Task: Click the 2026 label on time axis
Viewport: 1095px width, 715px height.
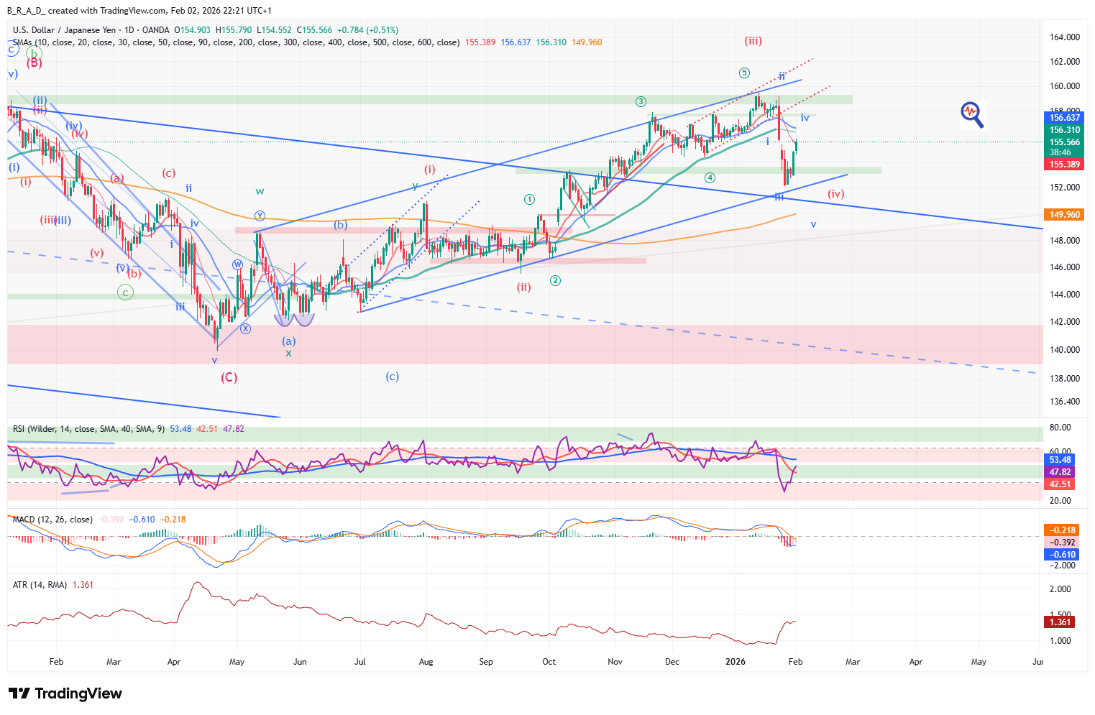Action: point(736,662)
